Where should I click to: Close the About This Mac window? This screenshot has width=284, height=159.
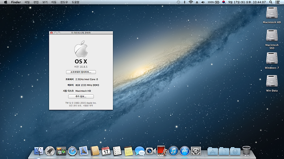[x=51, y=33]
